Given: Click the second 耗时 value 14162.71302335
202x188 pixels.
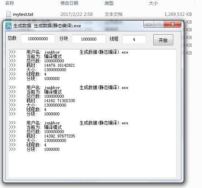Looking at the screenshot, I should click(x=59, y=101).
